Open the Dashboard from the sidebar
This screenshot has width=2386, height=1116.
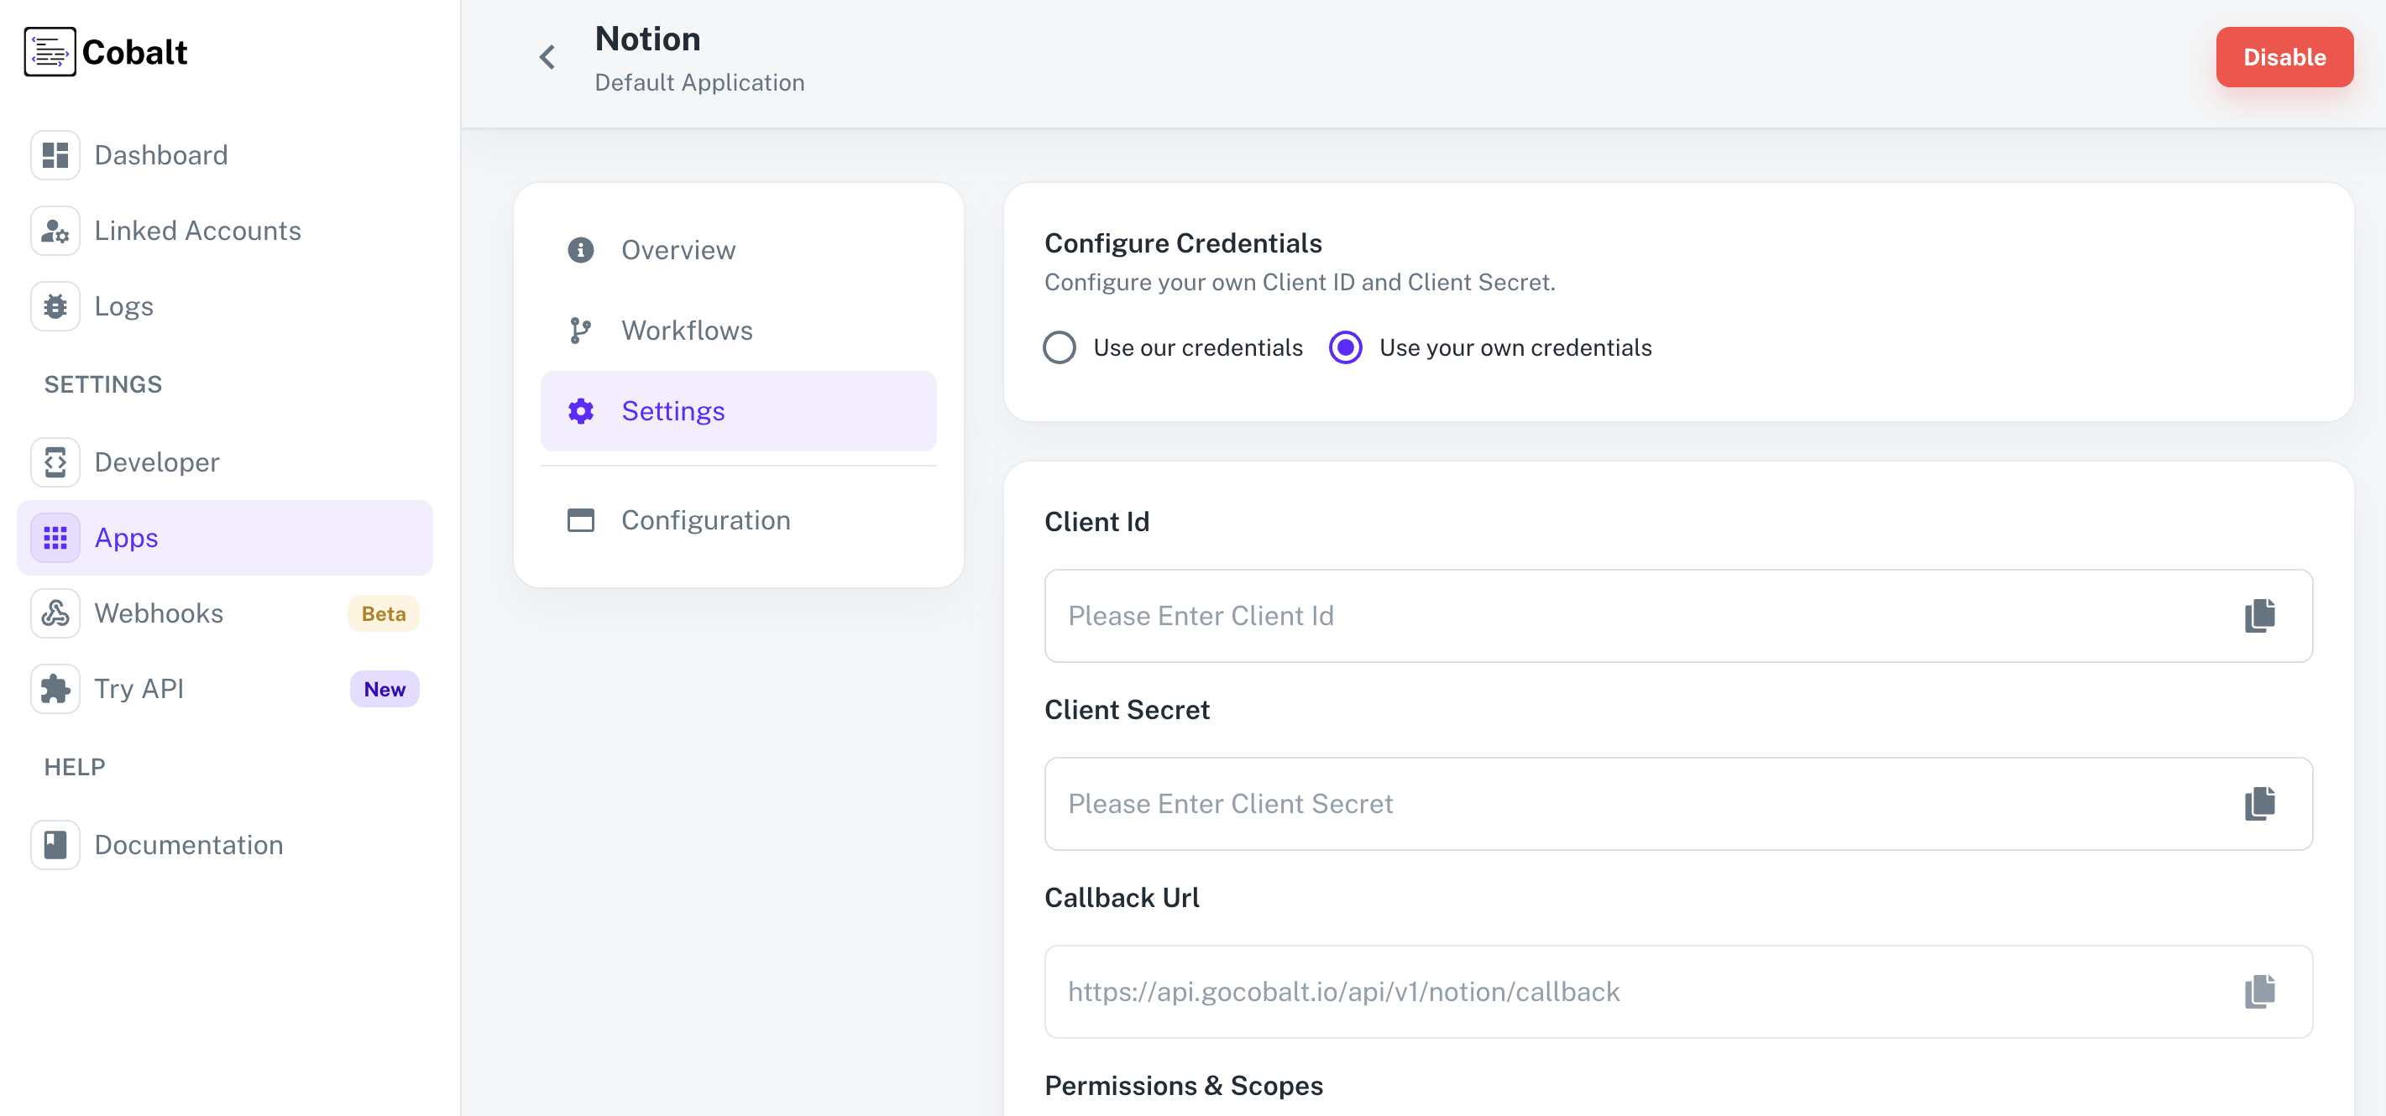click(161, 154)
